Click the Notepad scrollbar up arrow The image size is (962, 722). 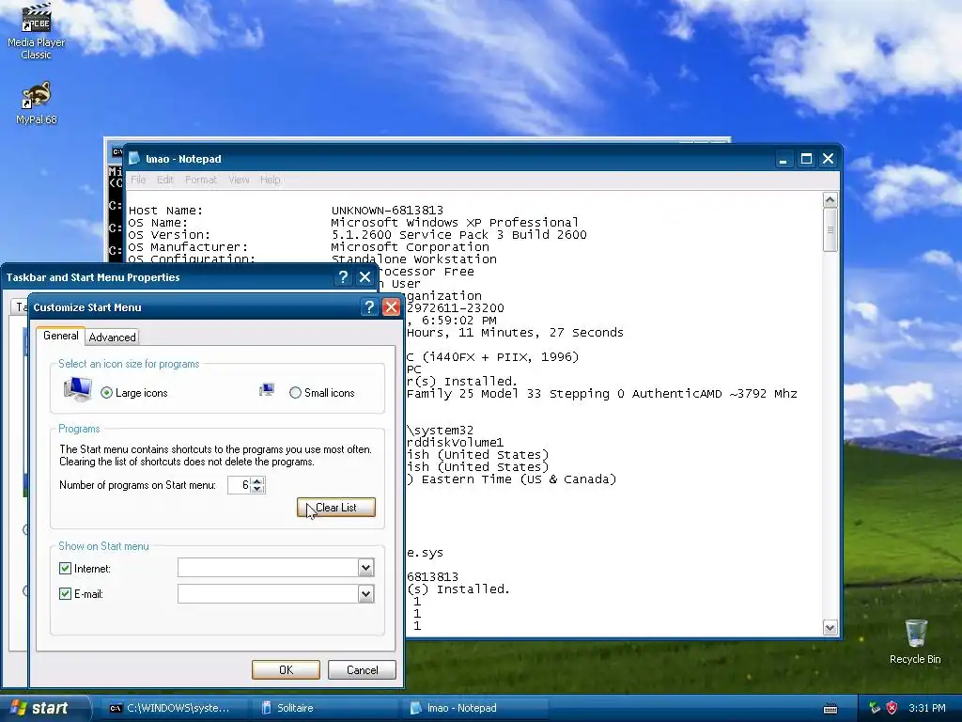click(830, 199)
